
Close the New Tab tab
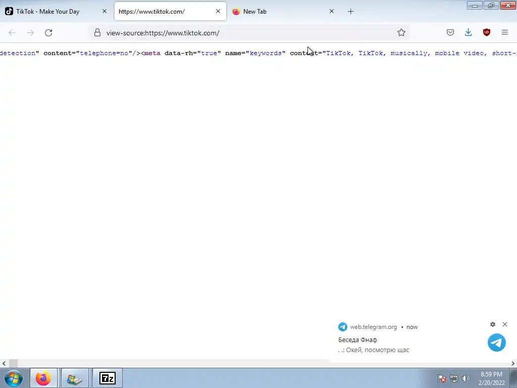point(332,11)
